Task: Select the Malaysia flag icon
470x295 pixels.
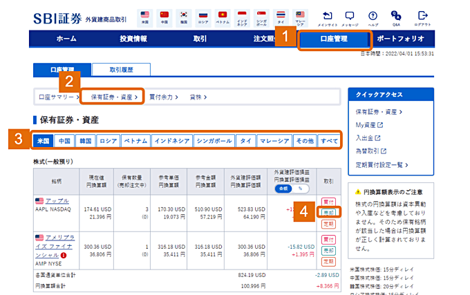Action: pos(300,18)
